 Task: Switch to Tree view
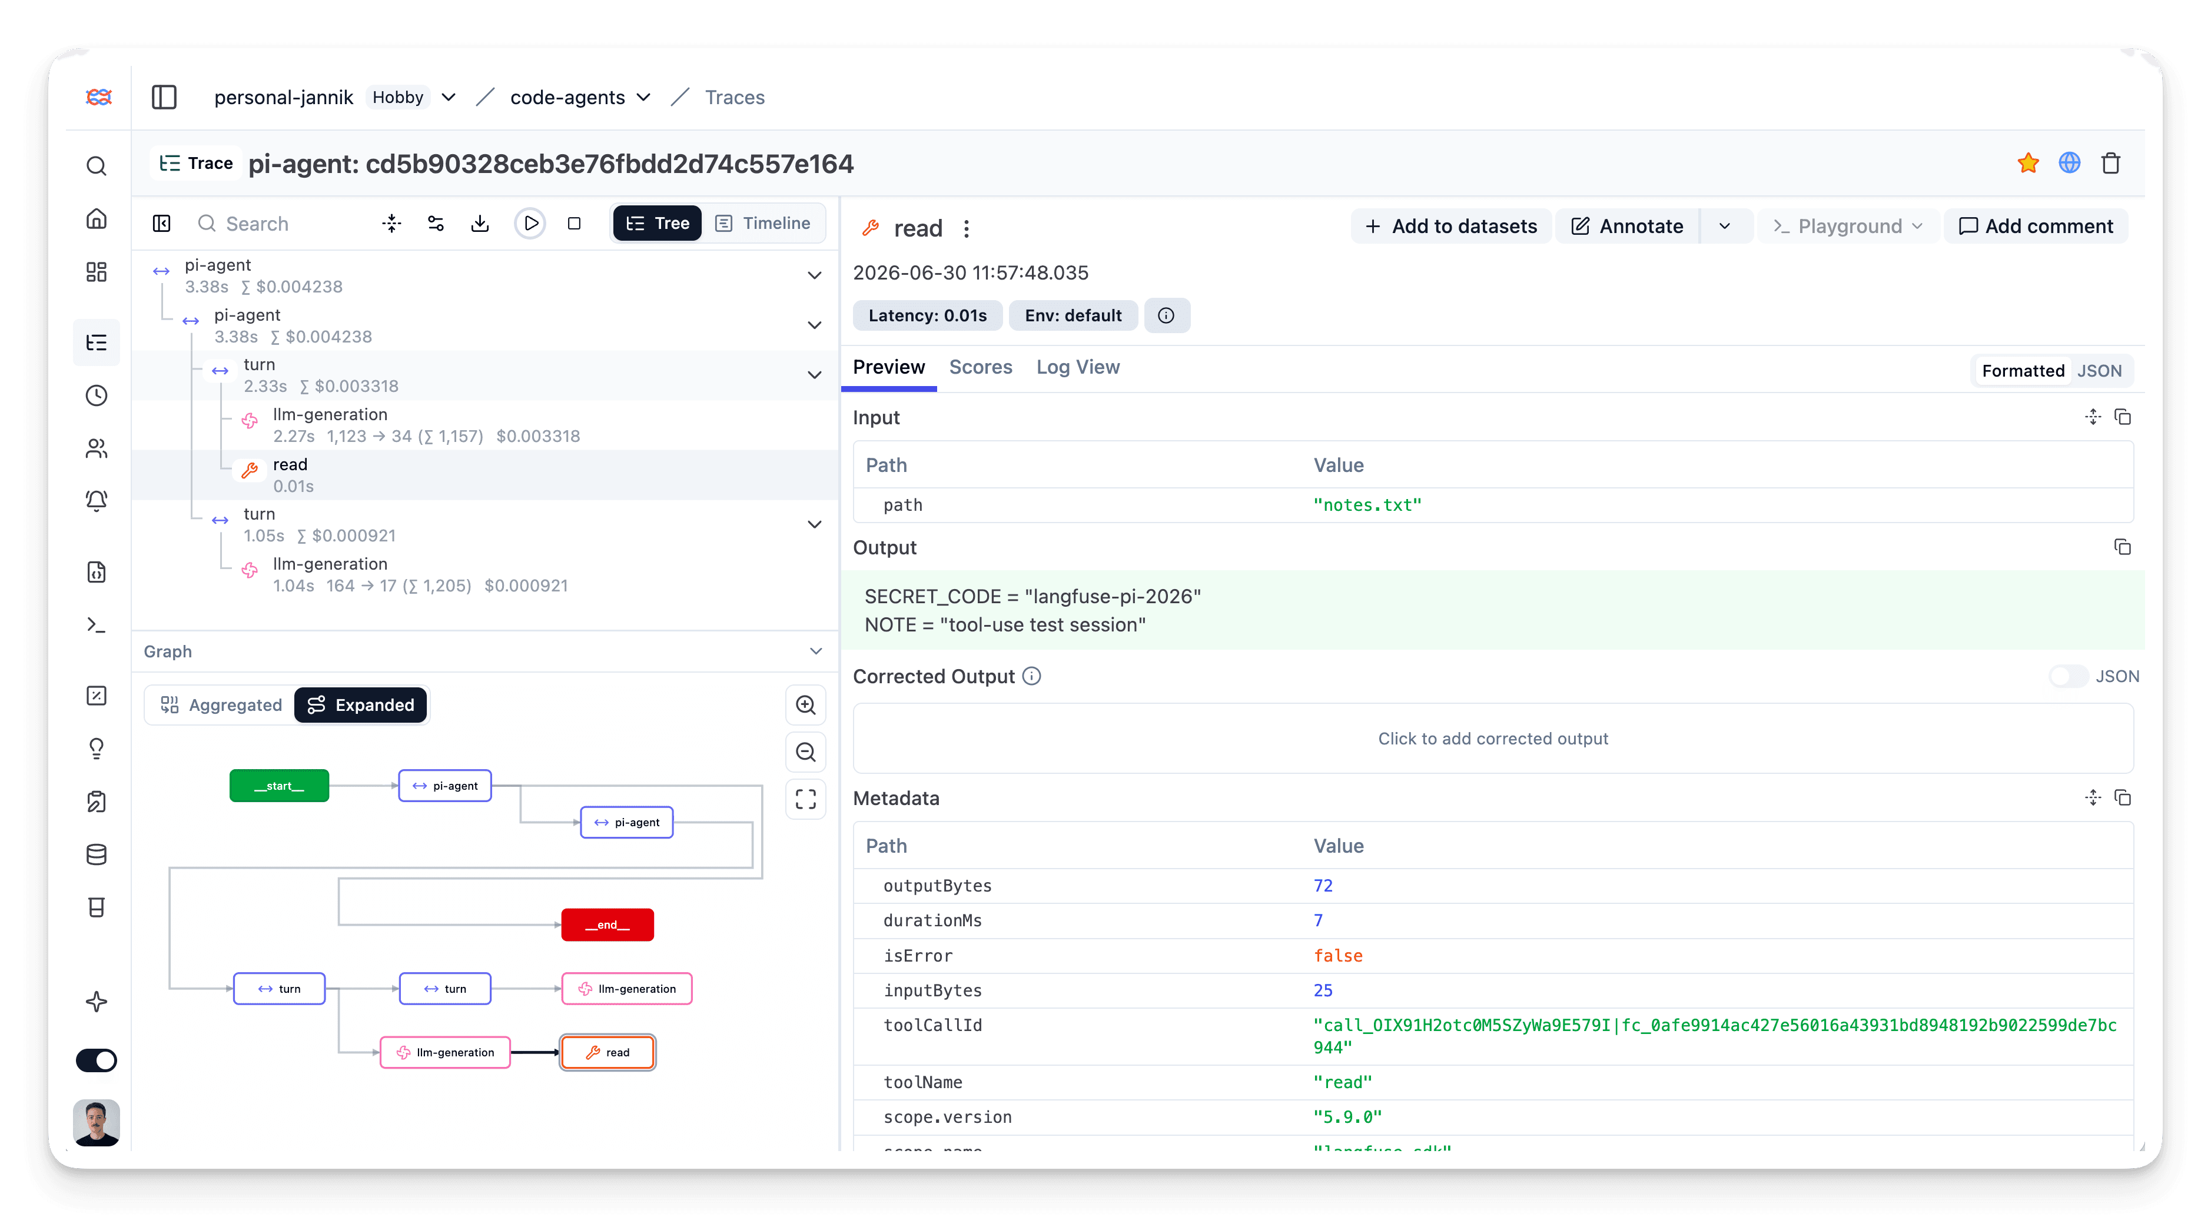(x=658, y=223)
